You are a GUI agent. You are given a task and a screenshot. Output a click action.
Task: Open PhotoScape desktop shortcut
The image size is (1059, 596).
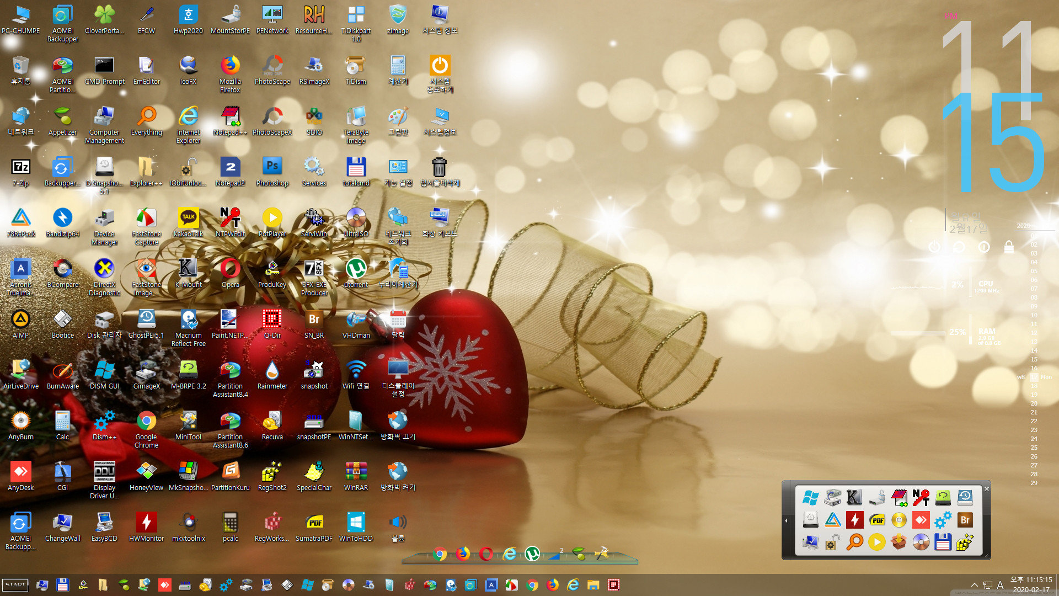tap(272, 70)
